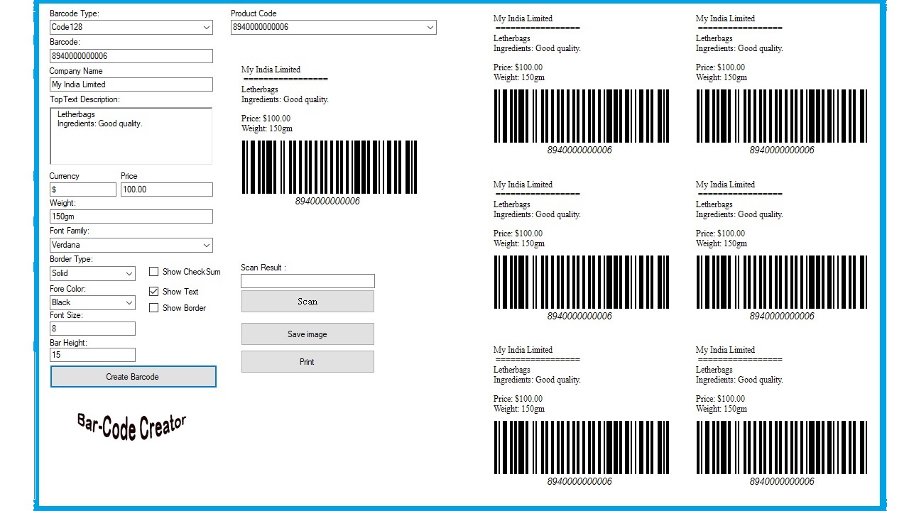Click the "TopText Description:" label
Screen dimensions: 909x511
coord(85,99)
